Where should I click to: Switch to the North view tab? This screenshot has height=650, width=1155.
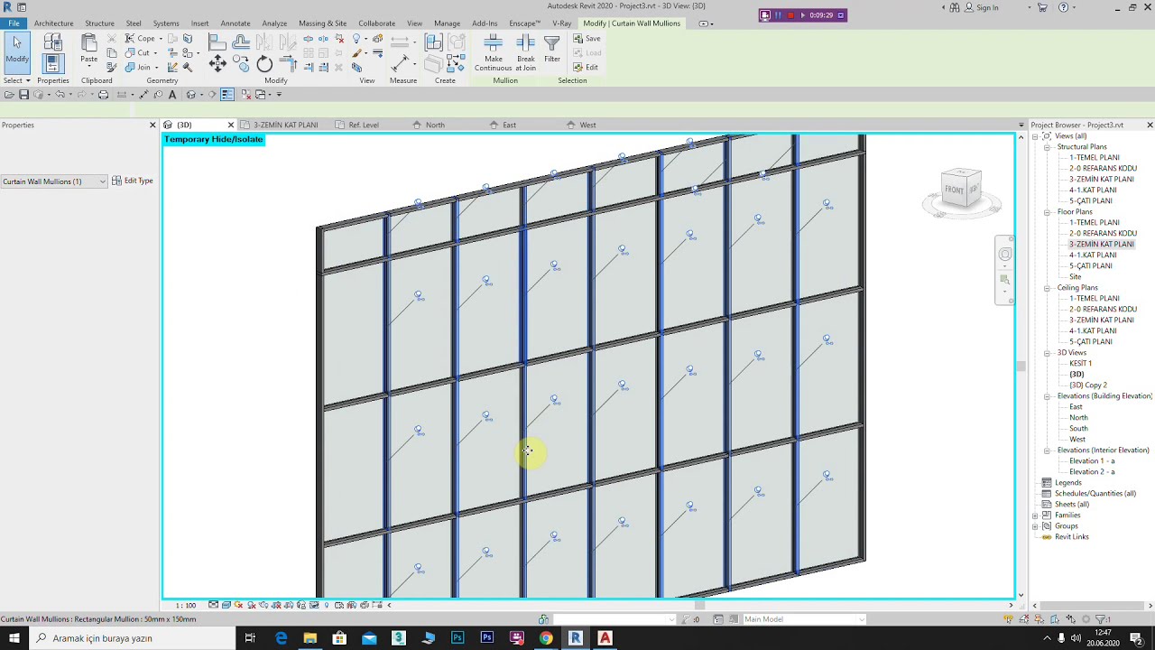pos(435,125)
